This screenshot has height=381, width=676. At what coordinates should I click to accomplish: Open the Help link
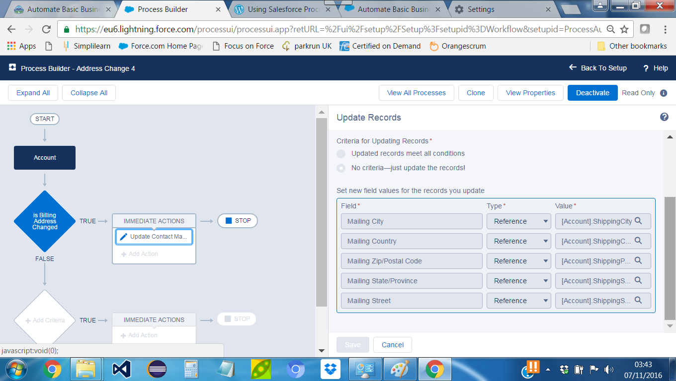(656, 68)
